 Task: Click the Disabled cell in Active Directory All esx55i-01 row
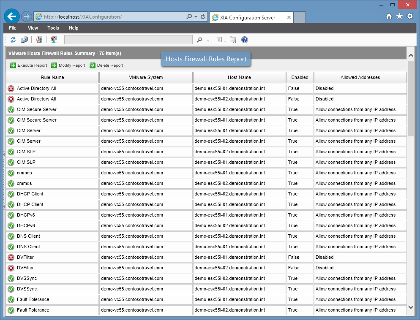click(x=360, y=88)
